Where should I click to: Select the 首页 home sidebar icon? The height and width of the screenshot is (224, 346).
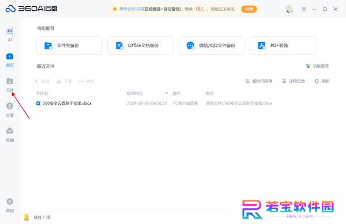click(x=10, y=60)
